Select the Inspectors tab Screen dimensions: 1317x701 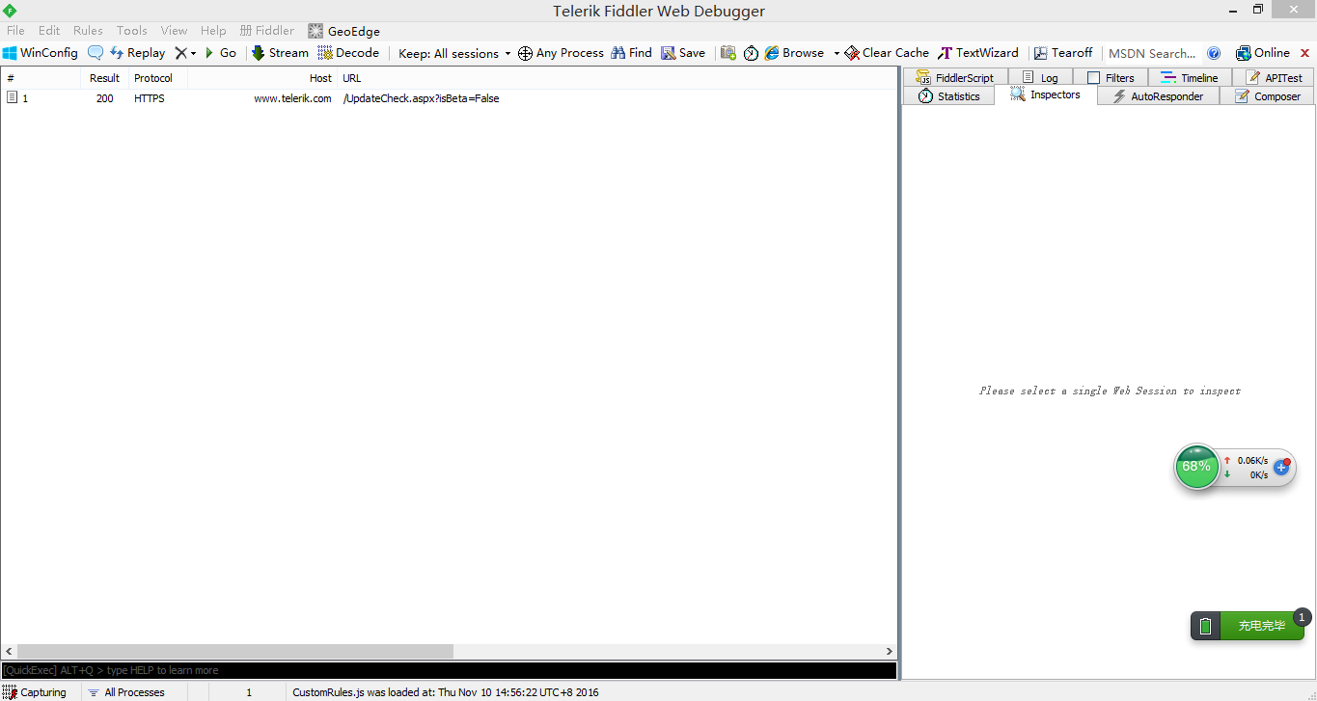pyautogui.click(x=1046, y=94)
